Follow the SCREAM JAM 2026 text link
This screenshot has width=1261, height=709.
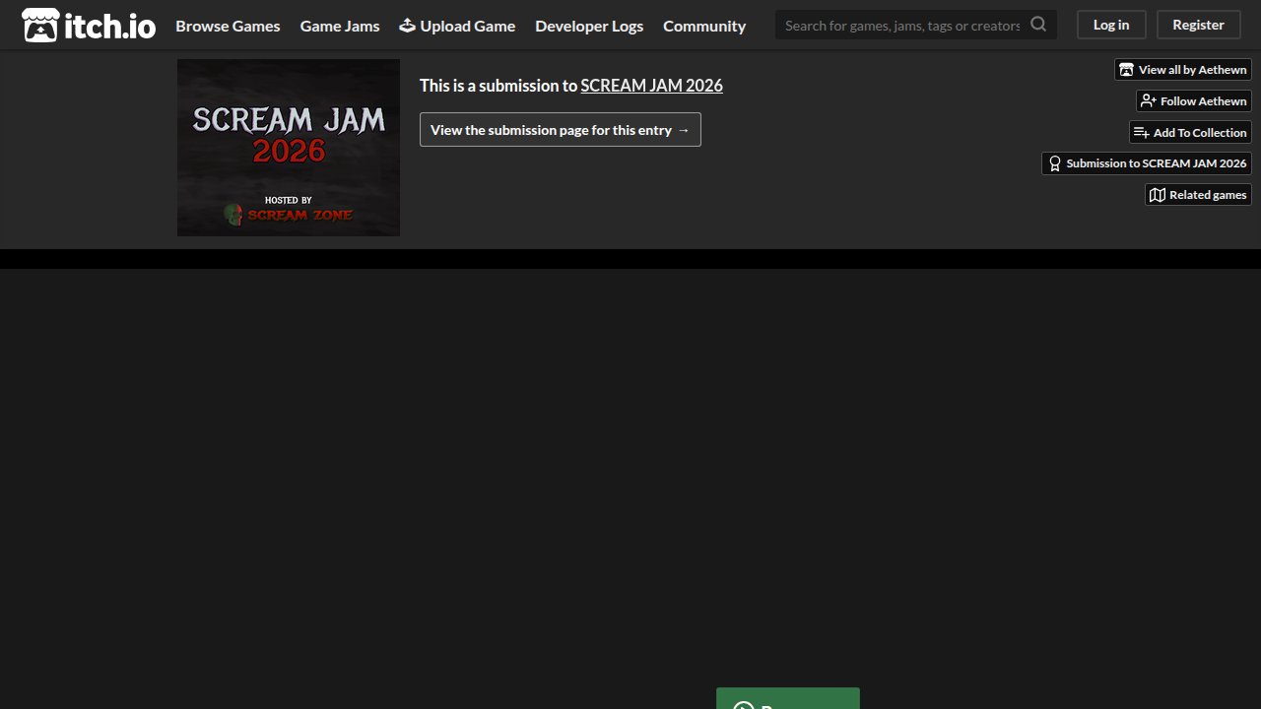(651, 86)
